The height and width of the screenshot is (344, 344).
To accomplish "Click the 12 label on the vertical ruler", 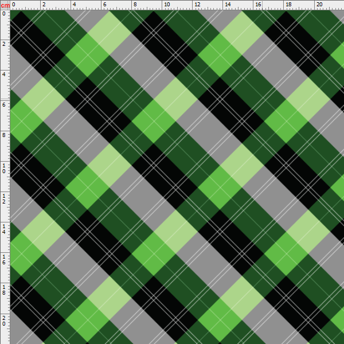I will (4, 199).
